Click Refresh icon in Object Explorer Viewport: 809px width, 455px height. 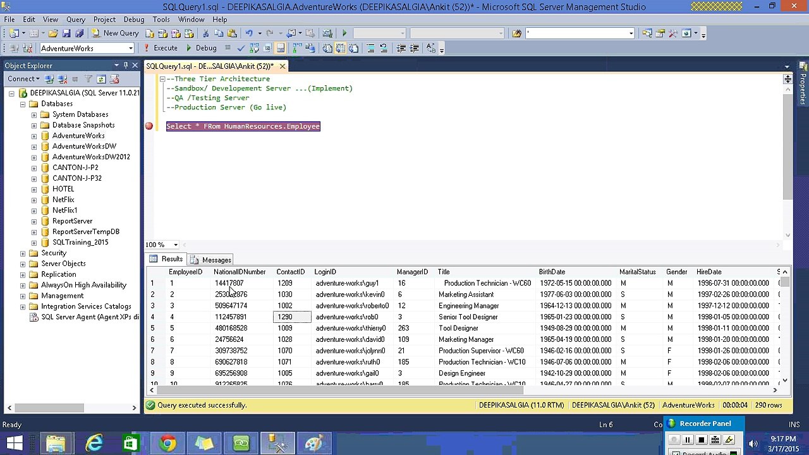[101, 79]
